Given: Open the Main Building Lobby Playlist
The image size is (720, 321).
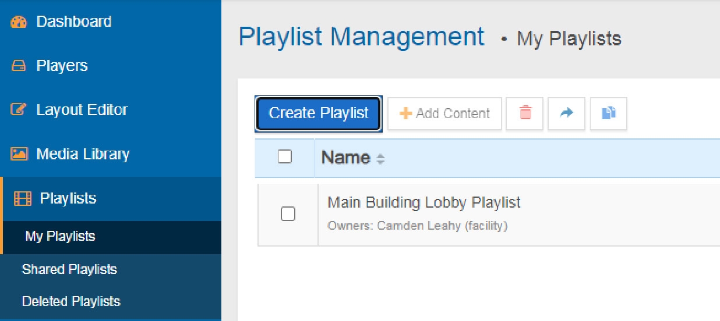Looking at the screenshot, I should (x=424, y=203).
